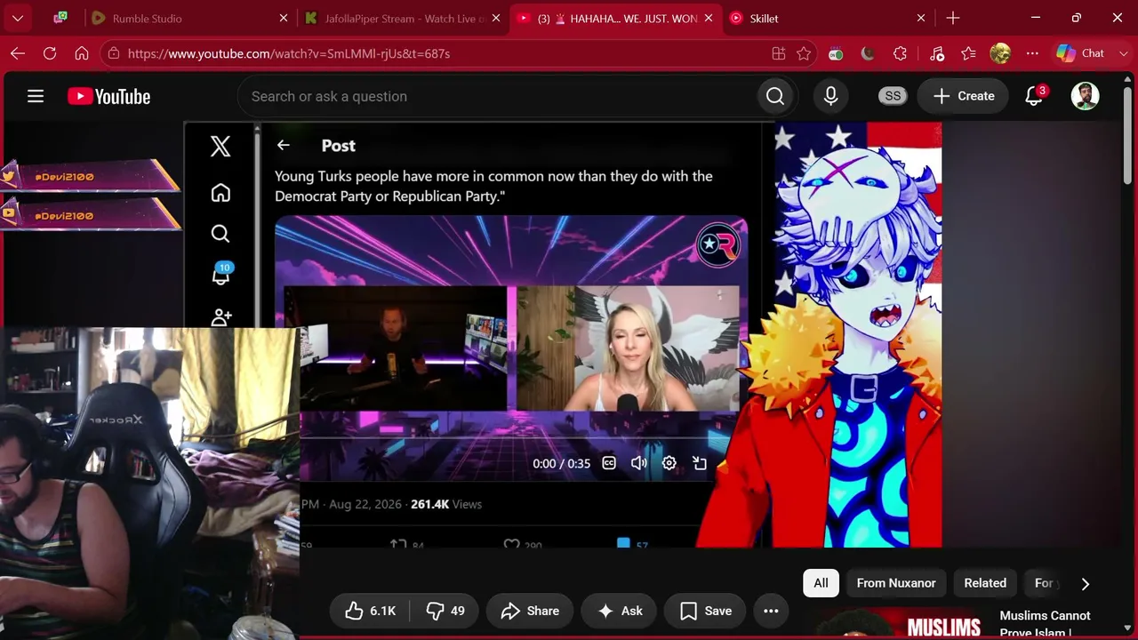Image resolution: width=1138 pixels, height=640 pixels.
Task: Click the Muslims Cannot Prove Islam video title
Action: (x=1046, y=624)
